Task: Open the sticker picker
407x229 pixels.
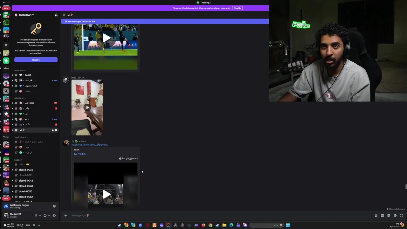Action: coord(389,216)
